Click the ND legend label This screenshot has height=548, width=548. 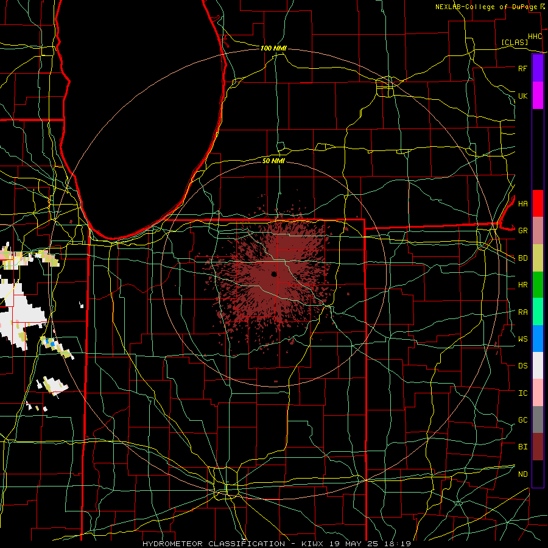(523, 474)
